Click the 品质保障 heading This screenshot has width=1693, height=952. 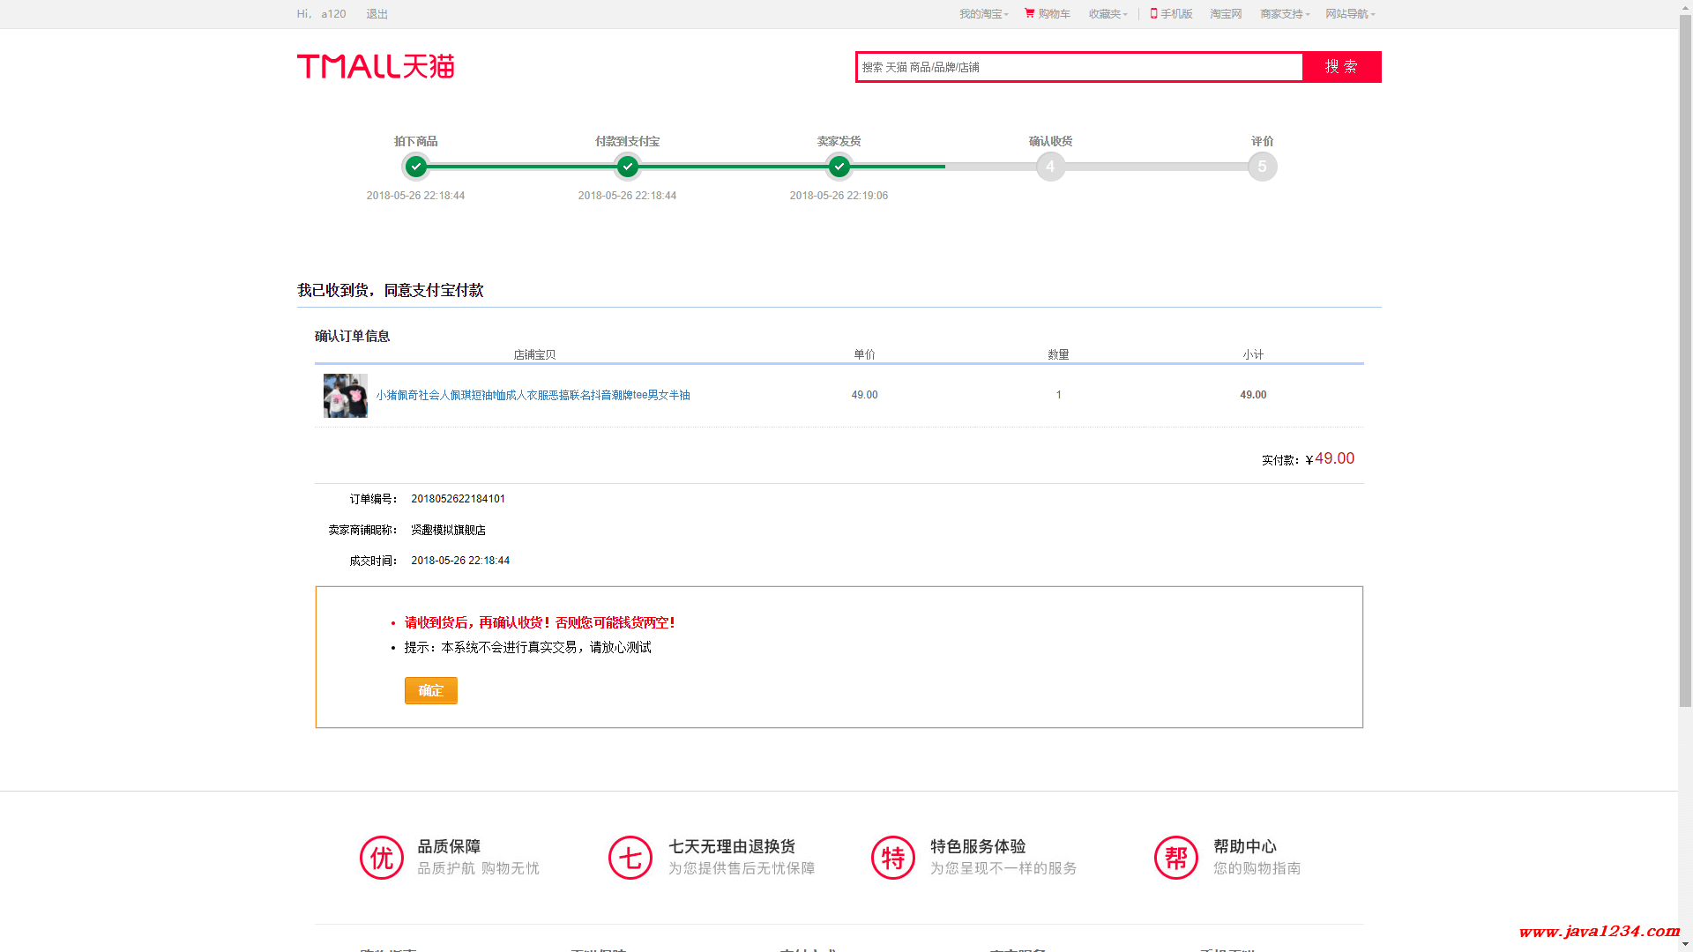pos(449,846)
